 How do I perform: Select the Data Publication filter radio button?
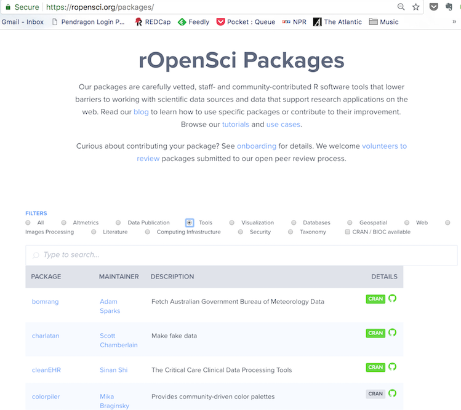pyautogui.click(x=118, y=223)
